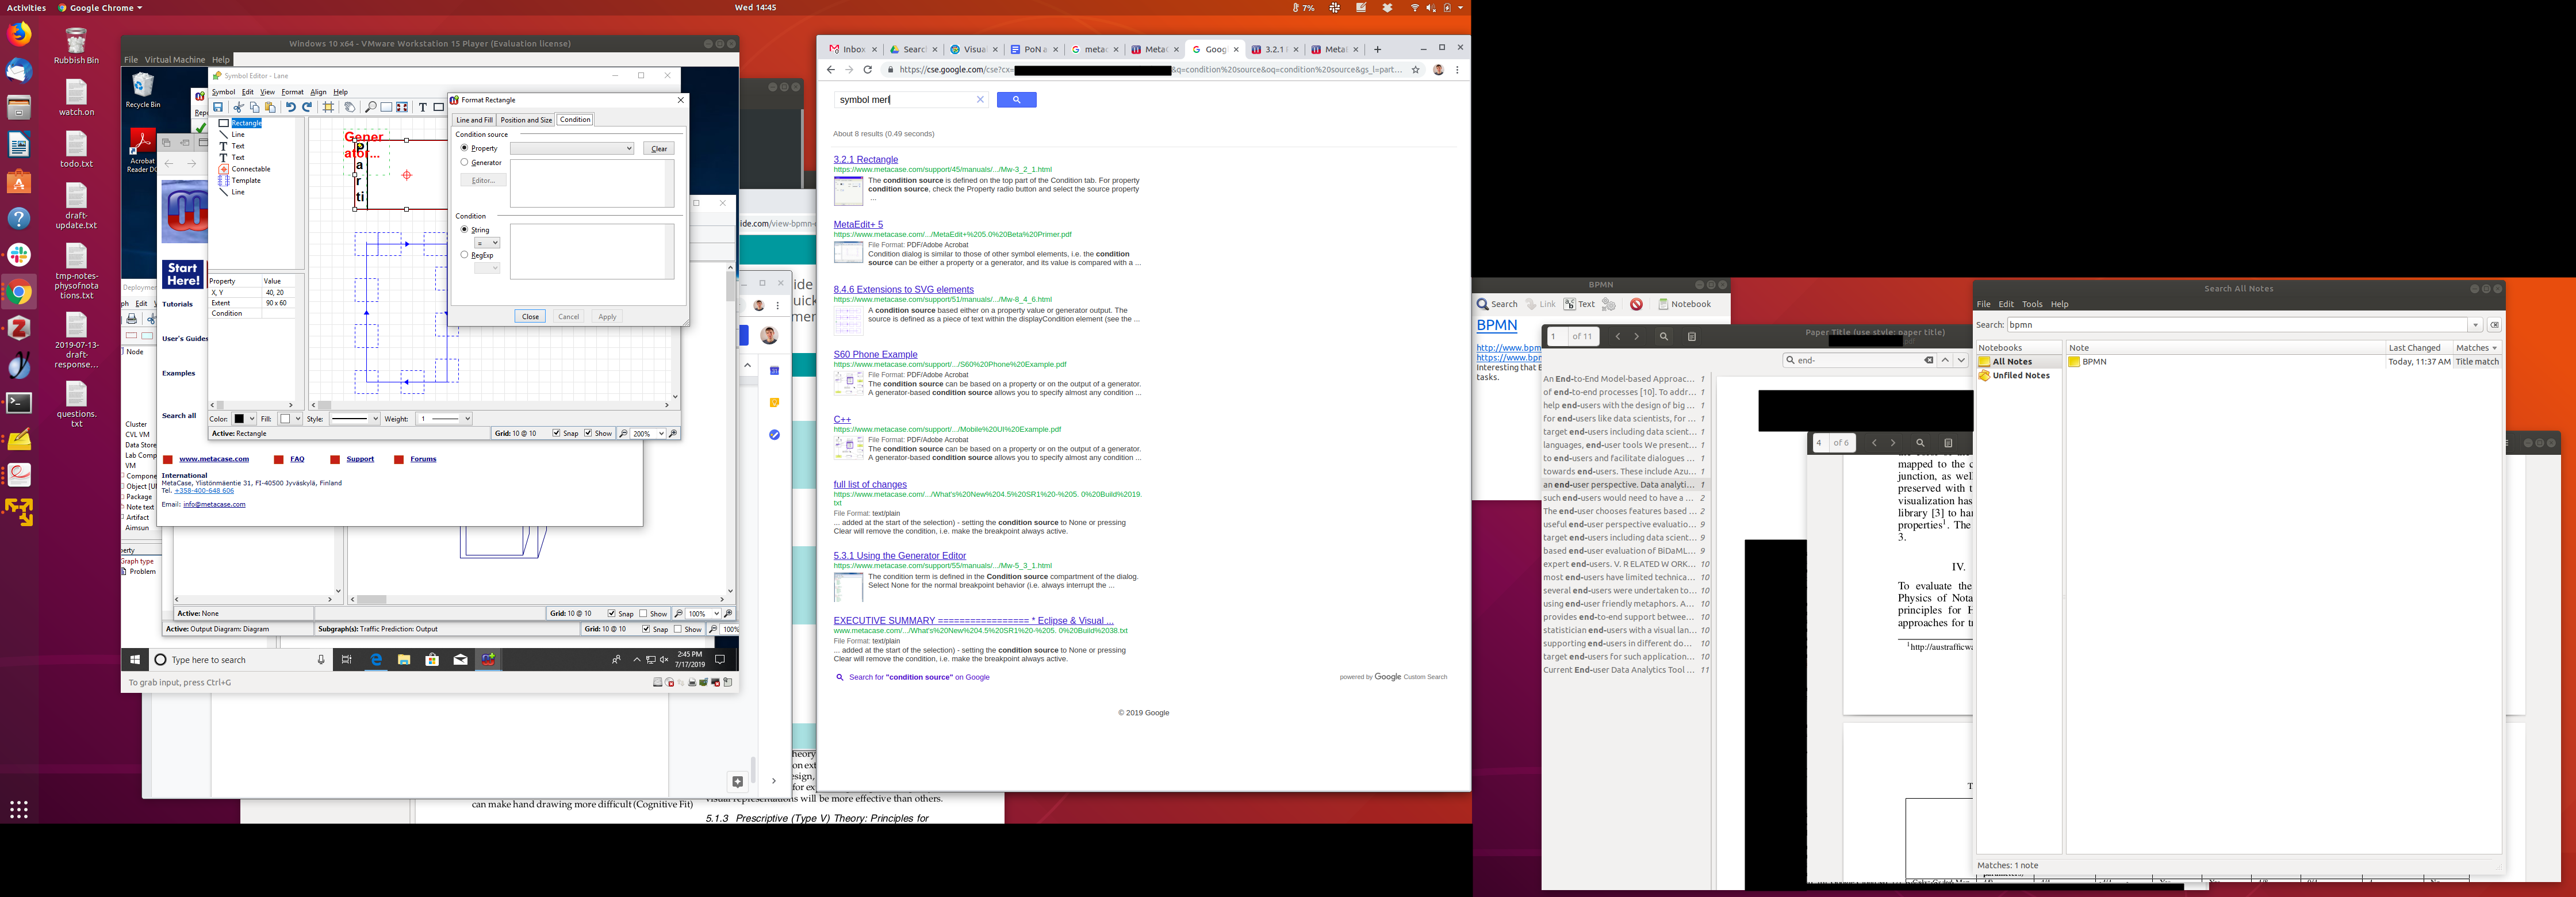Screen dimensions: 2576x897
Task: Open the 3.2.1 Rectangle search result
Action: point(865,159)
